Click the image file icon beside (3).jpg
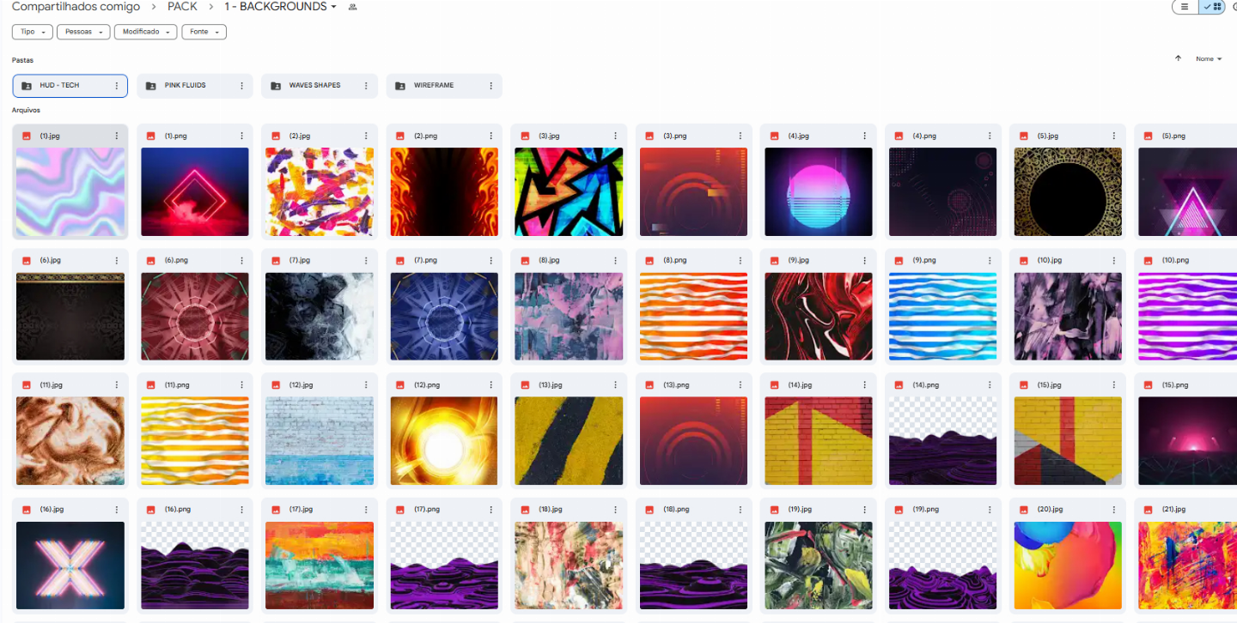This screenshot has height=623, width=1237. coord(525,136)
